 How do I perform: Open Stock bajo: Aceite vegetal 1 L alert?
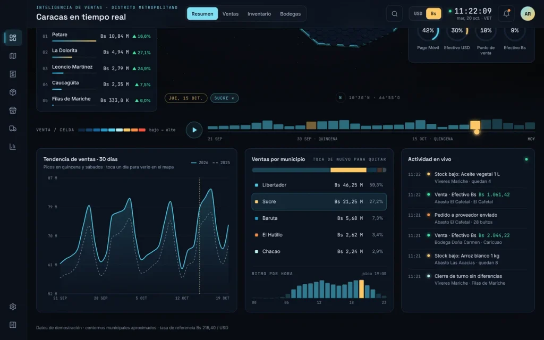[x=467, y=177]
